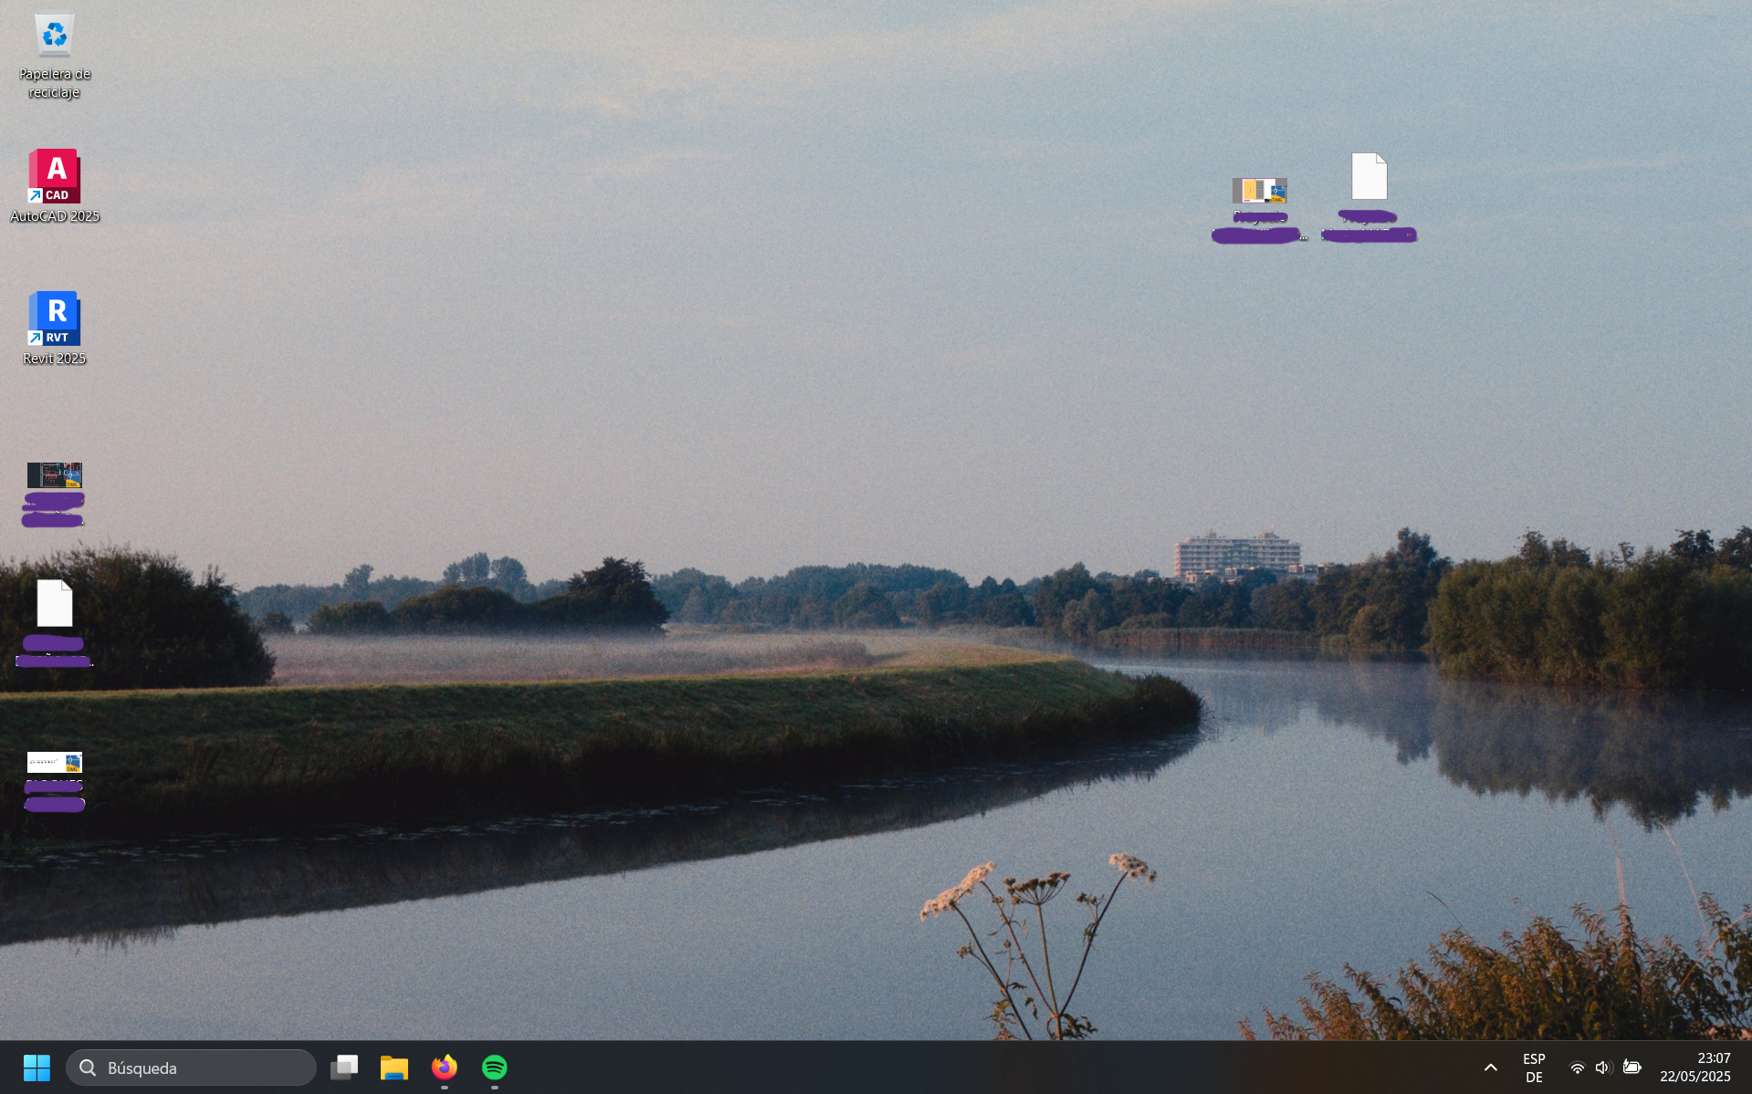The height and width of the screenshot is (1094, 1752).
Task: Open Firefox from taskbar
Action: (445, 1068)
